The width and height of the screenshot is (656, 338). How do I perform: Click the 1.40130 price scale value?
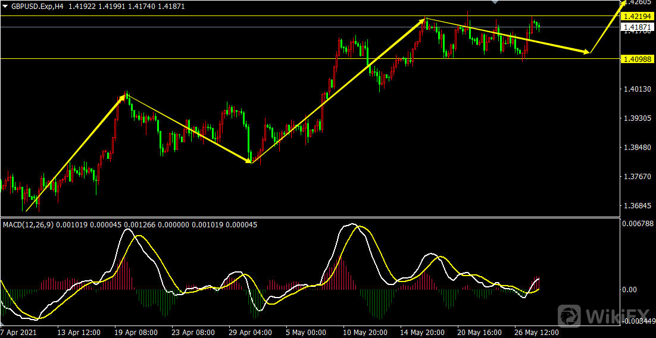(x=635, y=89)
